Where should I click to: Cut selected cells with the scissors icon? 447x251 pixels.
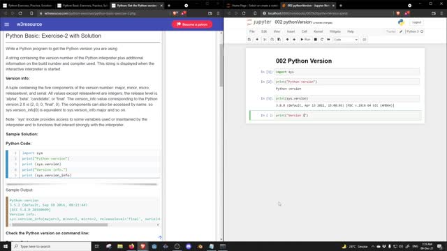tap(265, 40)
